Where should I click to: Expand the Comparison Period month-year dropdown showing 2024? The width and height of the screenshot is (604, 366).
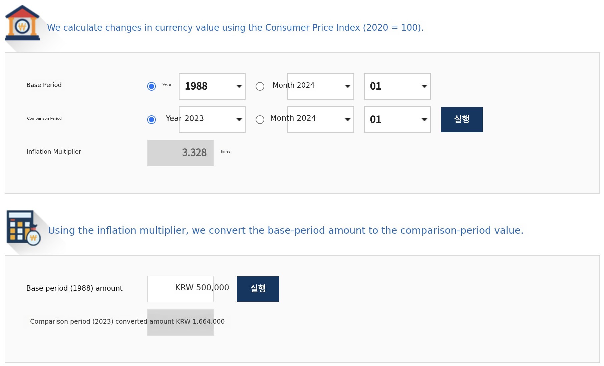click(320, 120)
